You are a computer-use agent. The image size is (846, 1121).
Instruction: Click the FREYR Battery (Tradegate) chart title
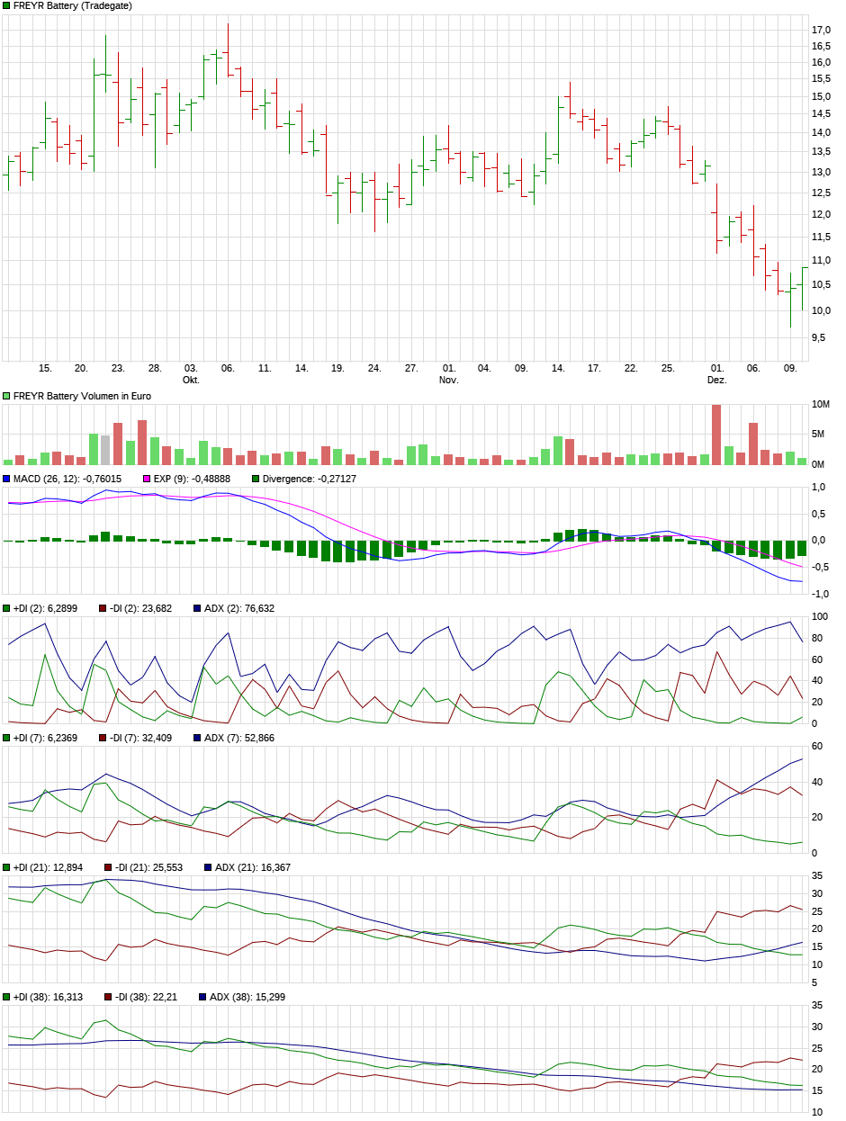(72, 5)
